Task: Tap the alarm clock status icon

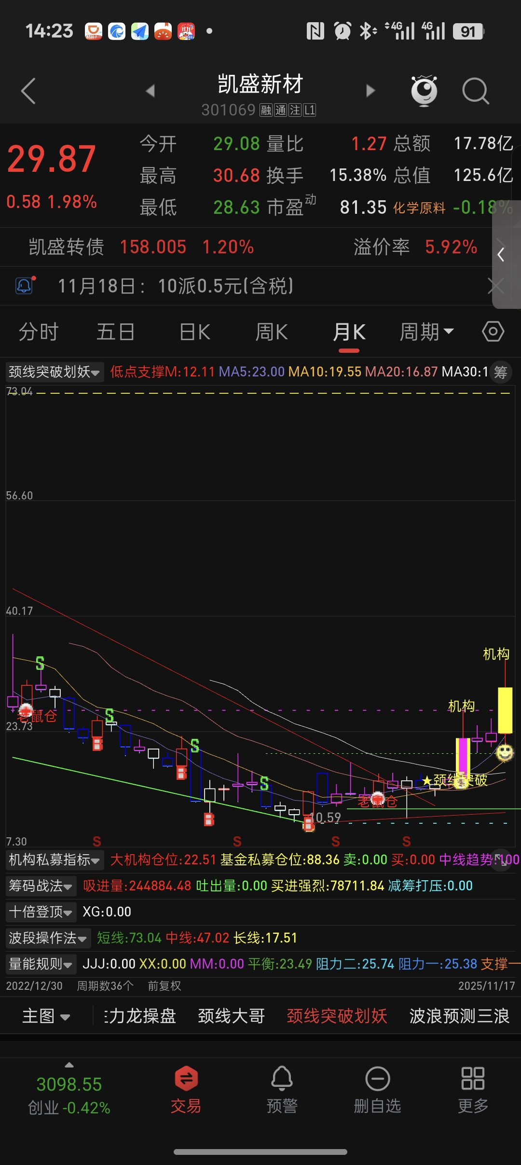Action: [x=343, y=31]
